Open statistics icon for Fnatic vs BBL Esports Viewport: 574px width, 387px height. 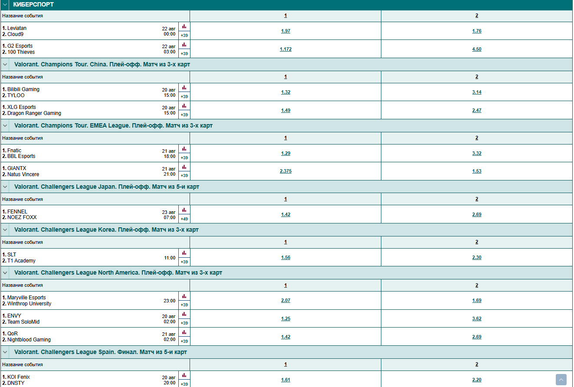pos(184,149)
